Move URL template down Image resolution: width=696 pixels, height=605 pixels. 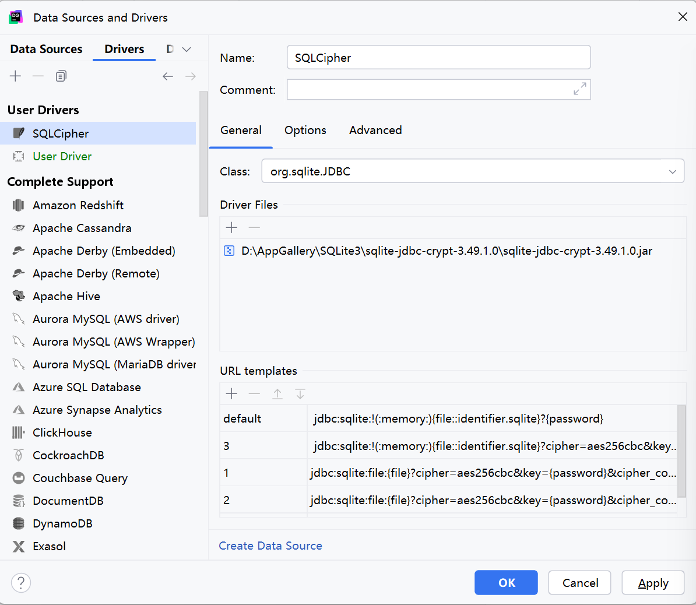(x=300, y=393)
